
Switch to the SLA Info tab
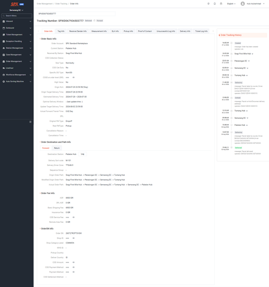point(115,31)
